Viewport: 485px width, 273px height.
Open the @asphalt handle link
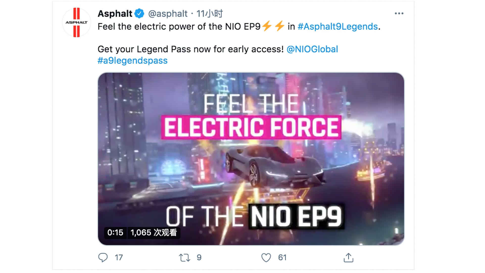(x=168, y=14)
